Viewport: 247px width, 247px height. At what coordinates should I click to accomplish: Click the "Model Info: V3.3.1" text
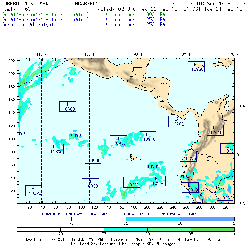click(x=44, y=240)
